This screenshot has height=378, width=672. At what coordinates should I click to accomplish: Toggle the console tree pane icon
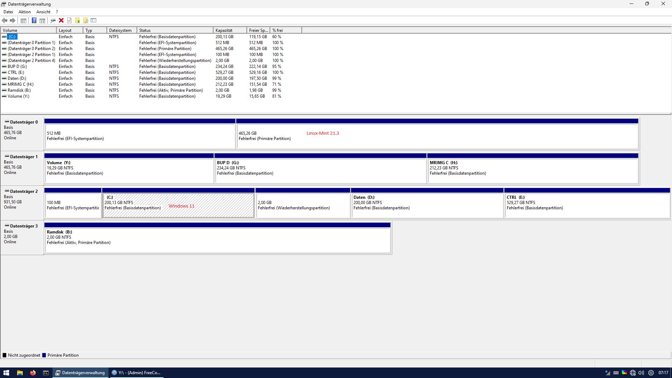23,20
